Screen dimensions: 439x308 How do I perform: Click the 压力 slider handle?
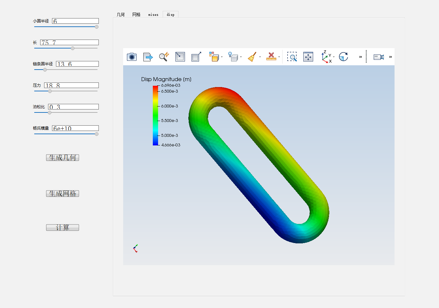pos(50,91)
